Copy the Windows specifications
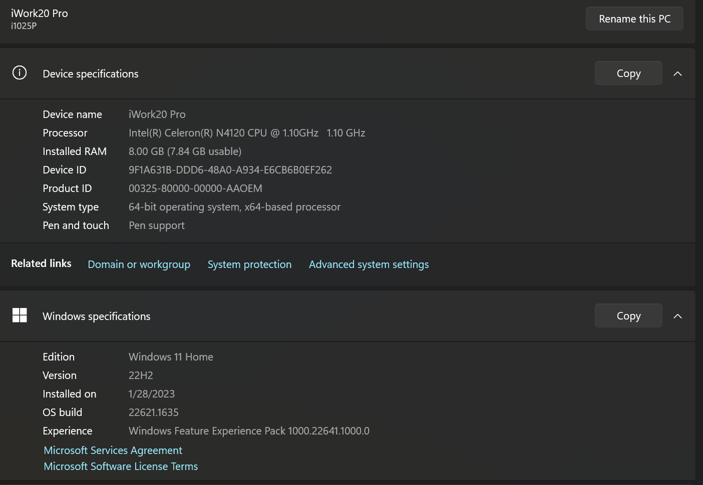Screen dimensions: 703x485 (x=628, y=316)
